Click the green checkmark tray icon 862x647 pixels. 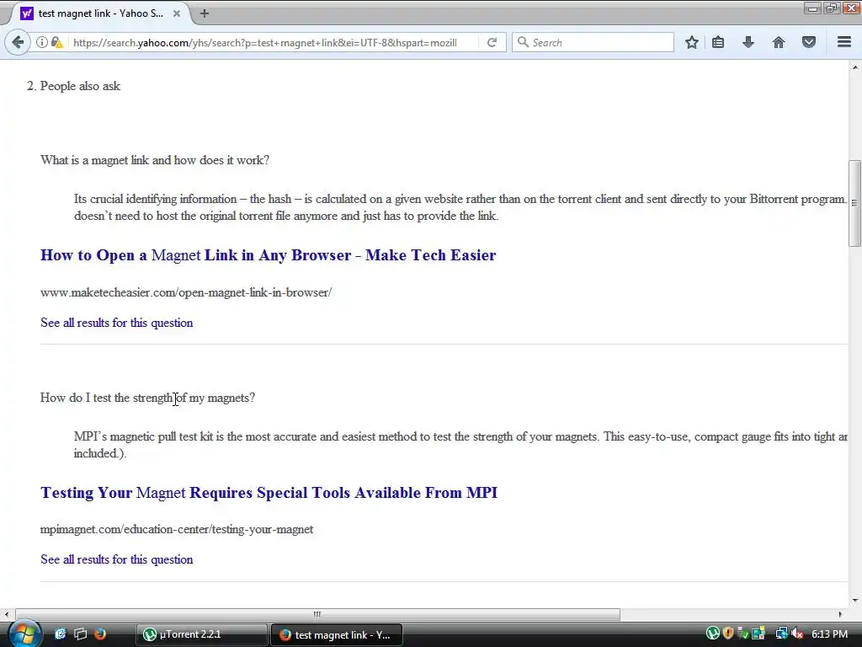(x=743, y=634)
